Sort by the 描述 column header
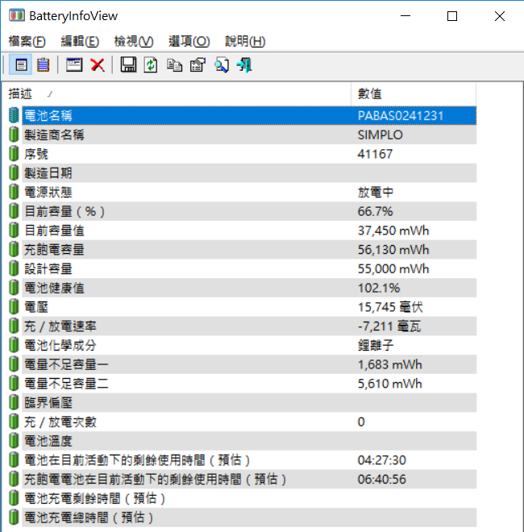The width and height of the screenshot is (524, 532). [176, 94]
